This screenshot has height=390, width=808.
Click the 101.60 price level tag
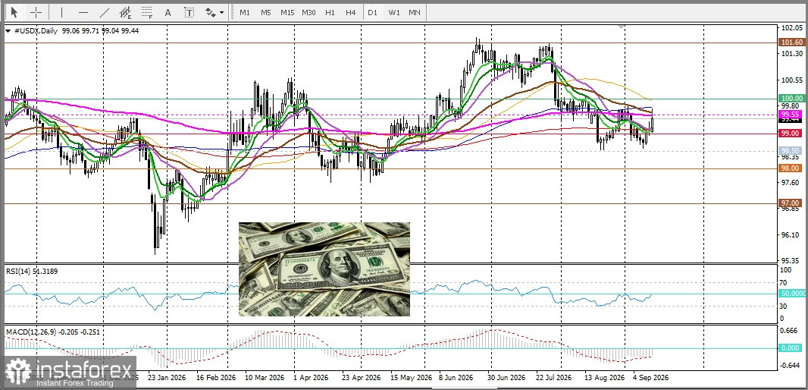click(791, 42)
